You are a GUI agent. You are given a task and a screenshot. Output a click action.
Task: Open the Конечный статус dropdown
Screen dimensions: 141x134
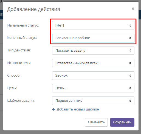pos(93,38)
